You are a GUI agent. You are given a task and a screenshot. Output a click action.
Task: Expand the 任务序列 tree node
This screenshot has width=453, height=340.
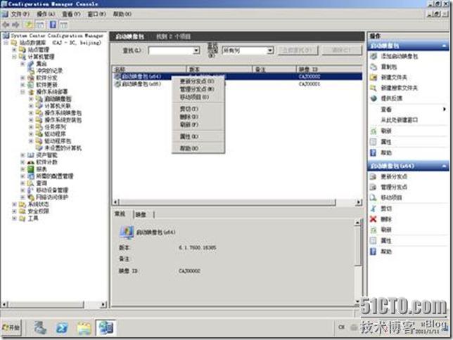click(x=31, y=127)
